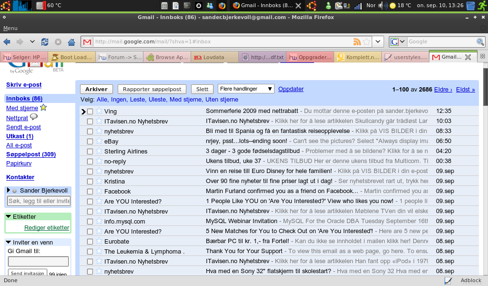Screen dimensions: 488x286
Task: Tick the checkbox for the Ving email
Action: click(90, 112)
